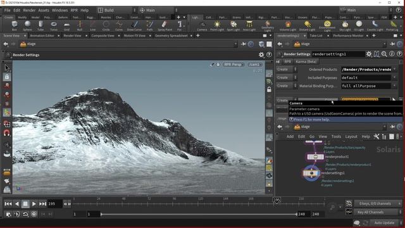Select the rendersettings1 node
The height and width of the screenshot is (228, 405).
coord(311,173)
